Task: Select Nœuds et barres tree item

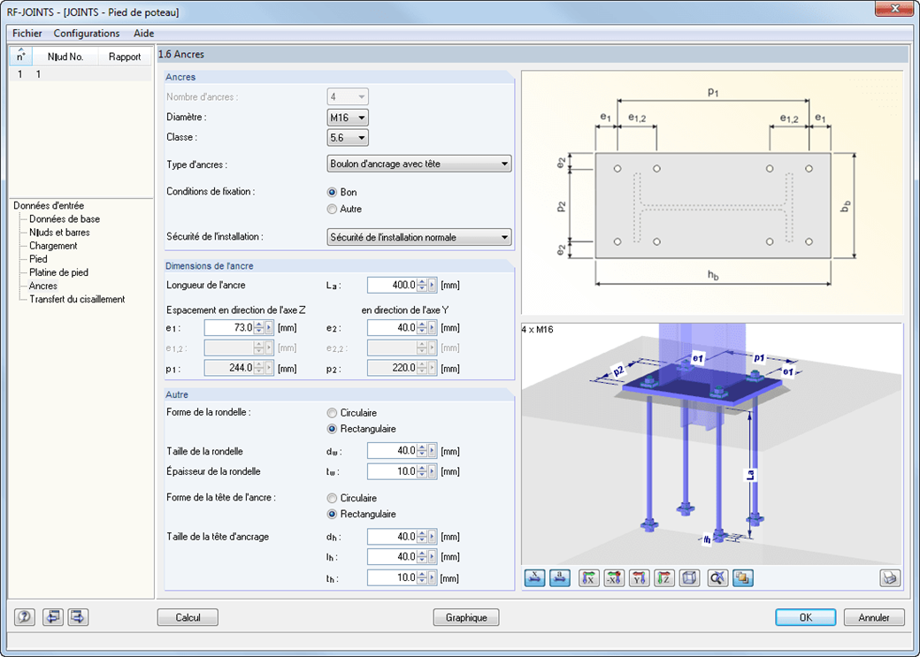Action: [x=59, y=233]
